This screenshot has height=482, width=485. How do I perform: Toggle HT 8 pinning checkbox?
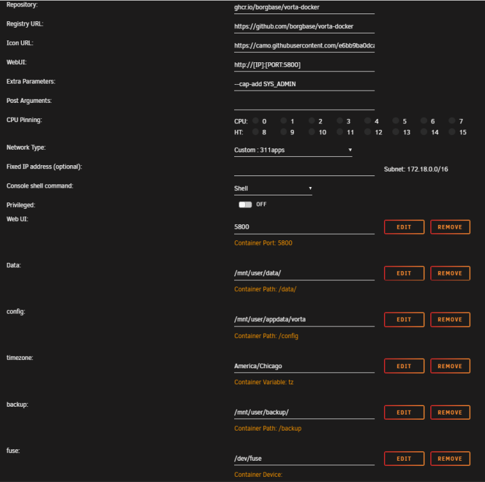click(x=255, y=132)
